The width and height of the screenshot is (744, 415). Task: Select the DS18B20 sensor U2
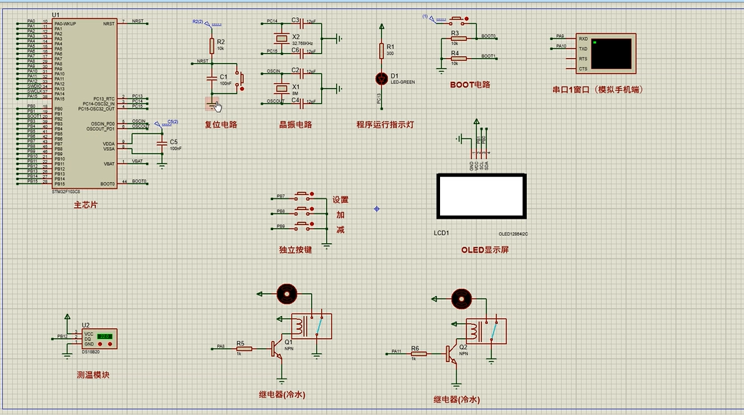point(99,338)
